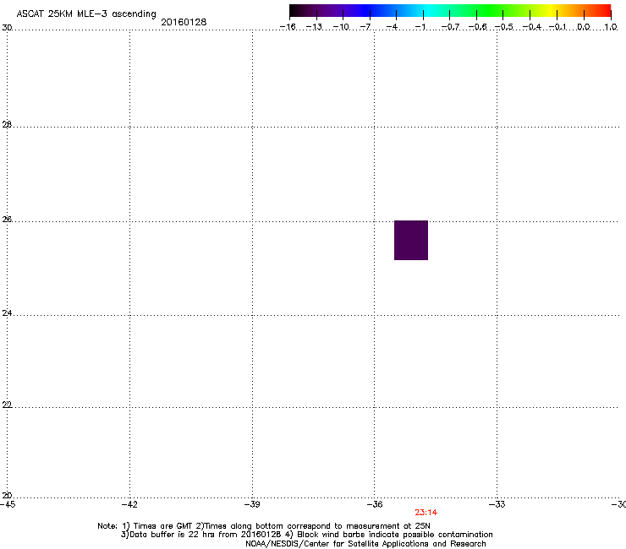This screenshot has width=626, height=549.
Task: Click the latitude label 22
Action: (x=7, y=405)
